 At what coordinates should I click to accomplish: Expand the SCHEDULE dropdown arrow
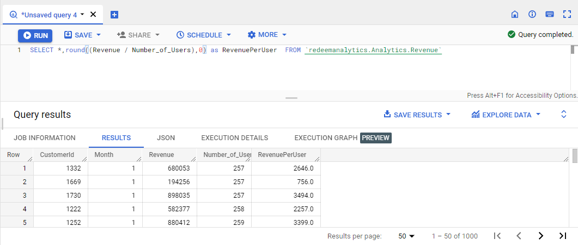(229, 35)
